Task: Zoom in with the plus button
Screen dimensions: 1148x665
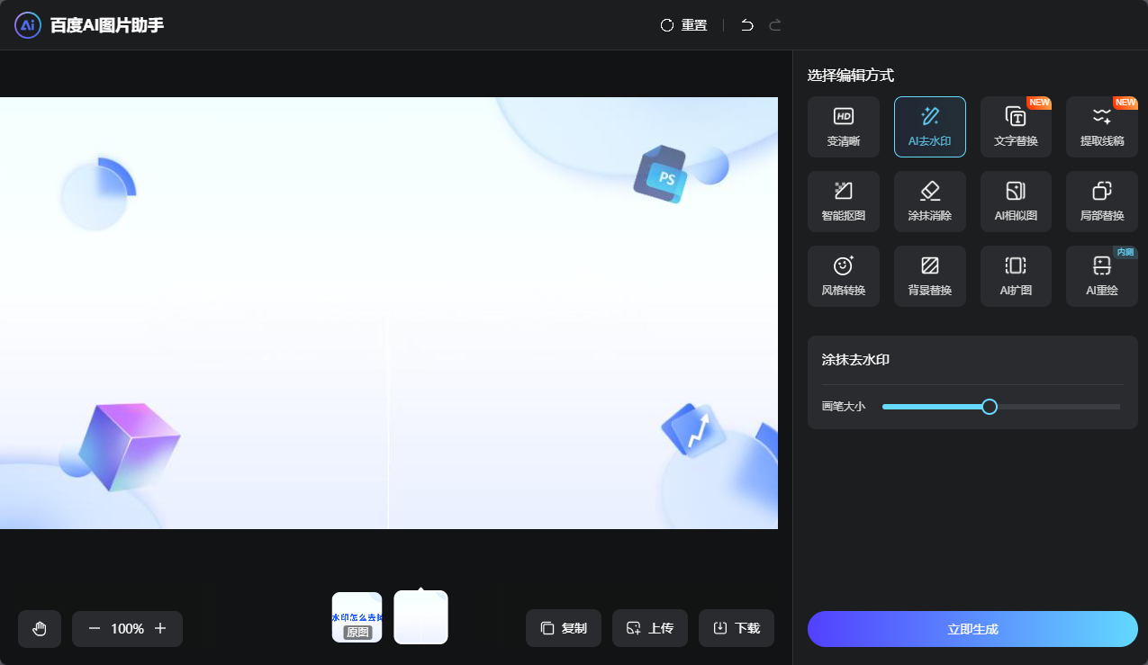Action: 160,628
